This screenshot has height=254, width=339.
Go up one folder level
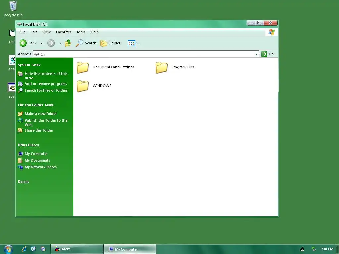coord(68,43)
